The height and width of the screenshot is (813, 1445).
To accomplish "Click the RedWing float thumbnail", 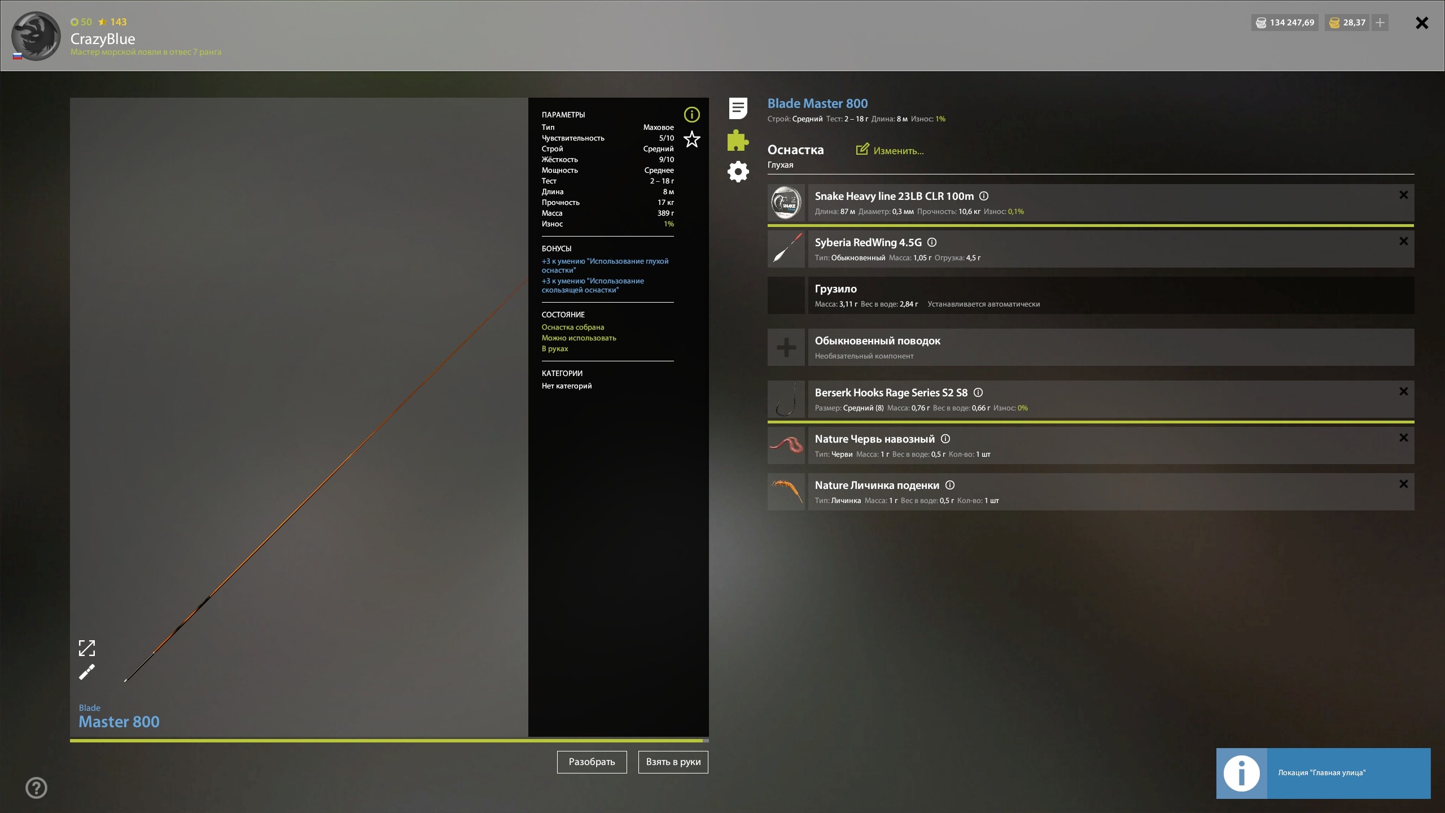I will [x=786, y=249].
